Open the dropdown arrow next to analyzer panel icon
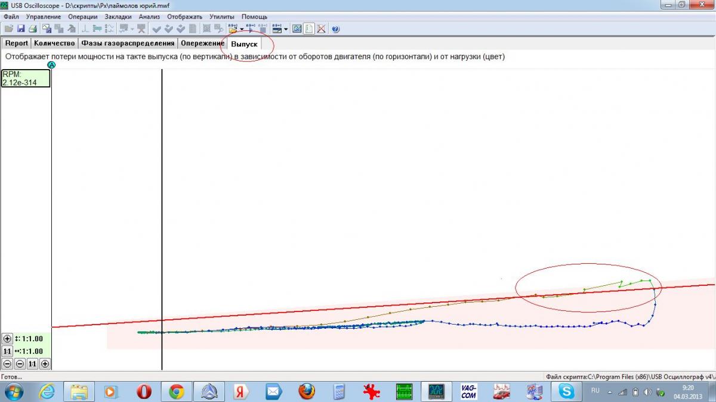 (286, 29)
